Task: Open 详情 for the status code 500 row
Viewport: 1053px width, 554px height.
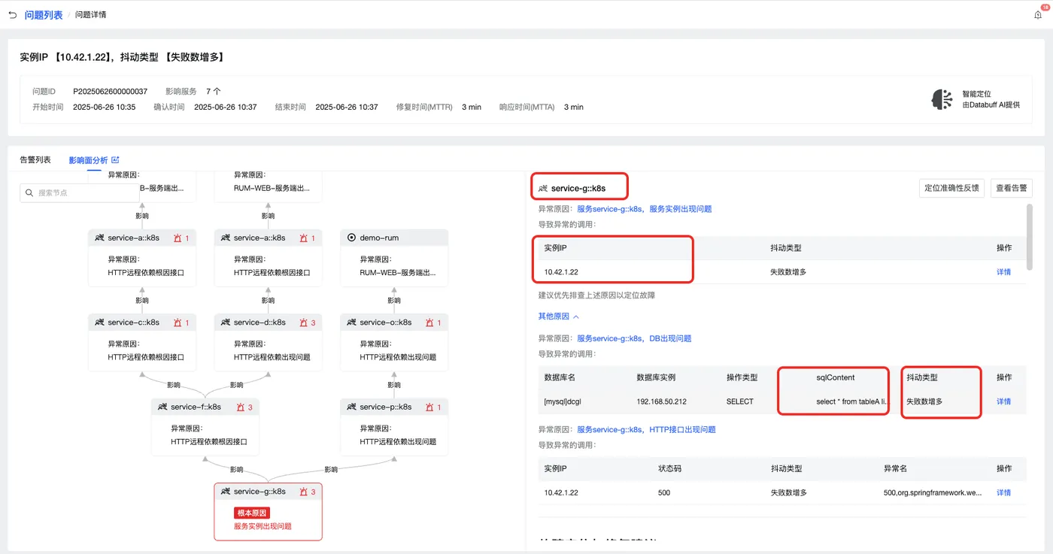Action: click(x=1003, y=492)
